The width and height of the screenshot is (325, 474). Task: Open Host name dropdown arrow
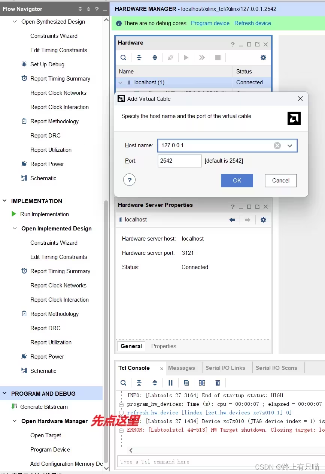click(x=289, y=146)
